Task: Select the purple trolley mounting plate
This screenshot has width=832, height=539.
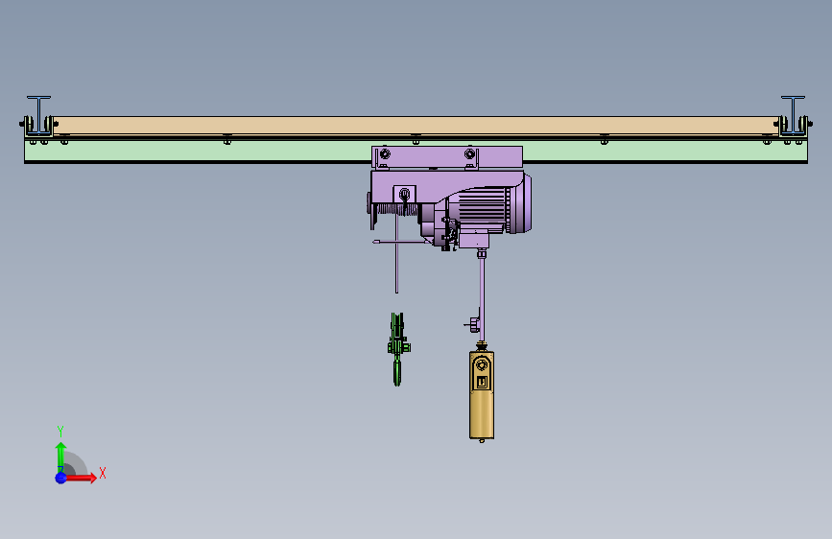Action: click(447, 157)
